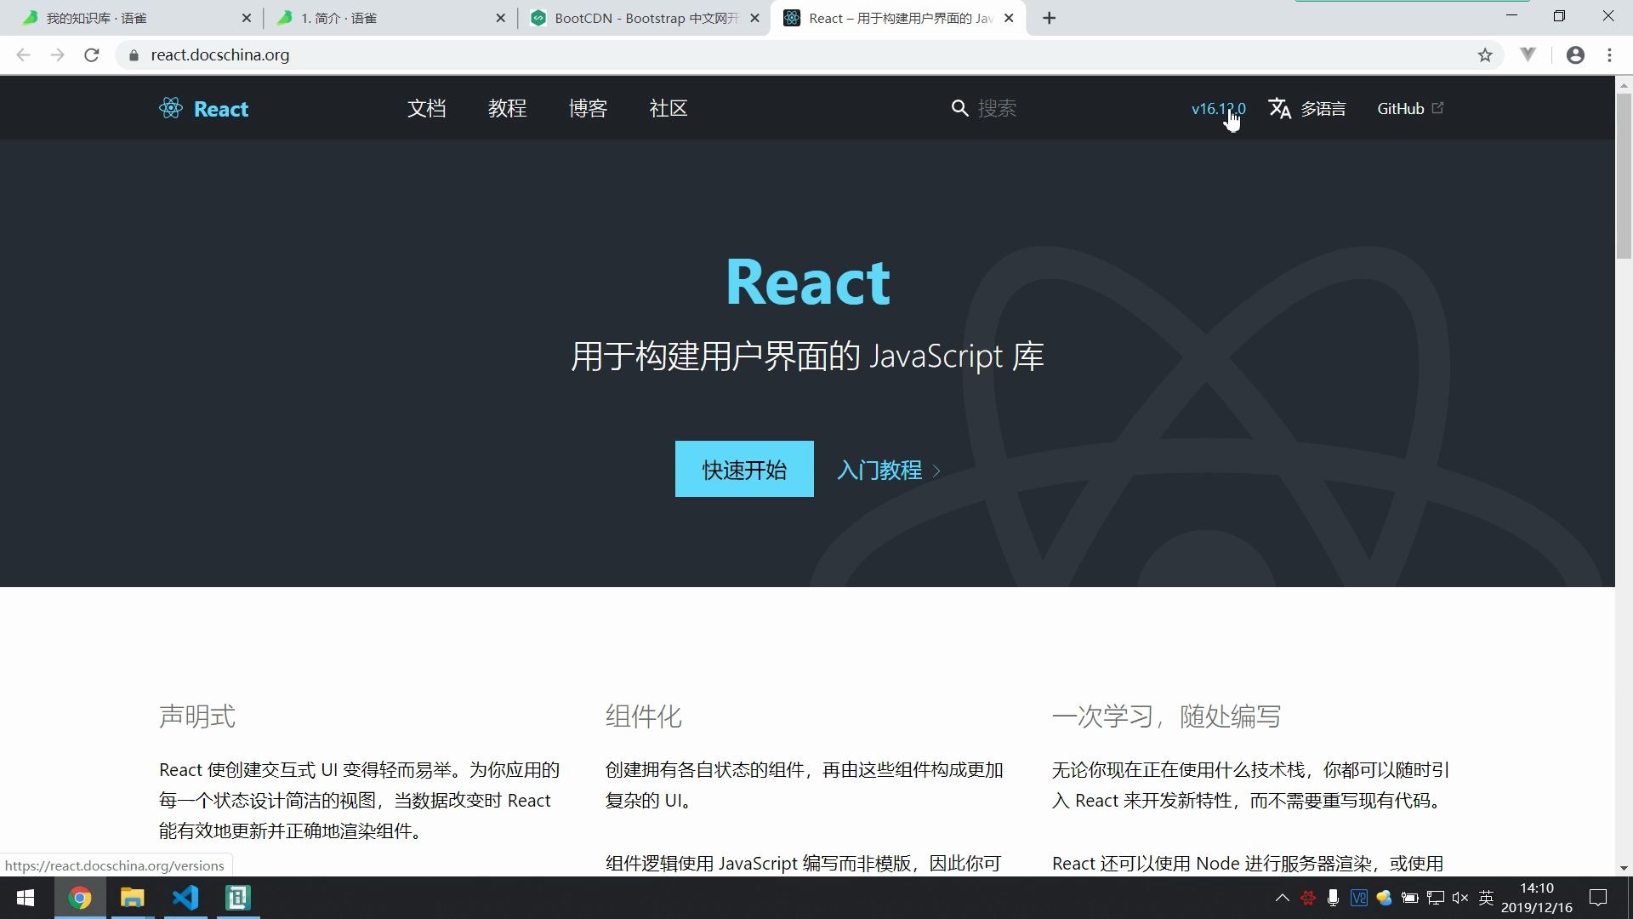Screen dimensions: 1633x919
Task: Bookmark page with star icon
Action: [x=1485, y=55]
